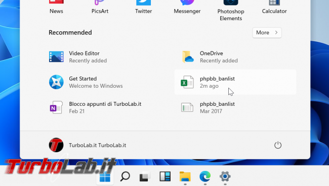Click the Welcome to Windows subtitle
Screen dimensions: 329x186
click(96, 86)
